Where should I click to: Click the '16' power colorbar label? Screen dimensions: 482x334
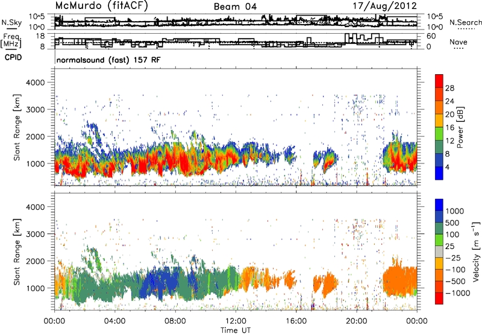(x=449, y=128)
